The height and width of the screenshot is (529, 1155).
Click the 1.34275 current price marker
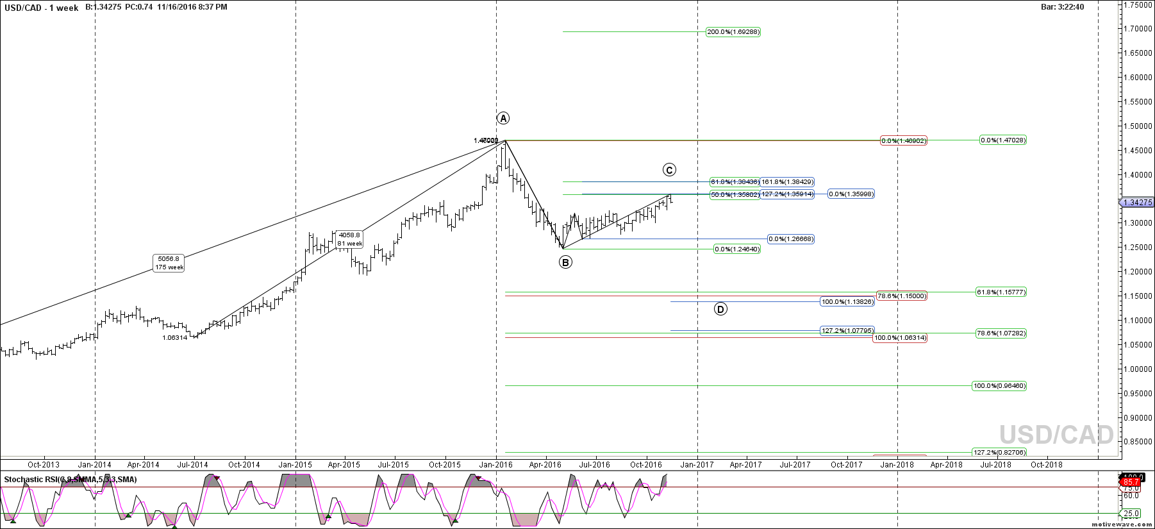coord(1138,203)
